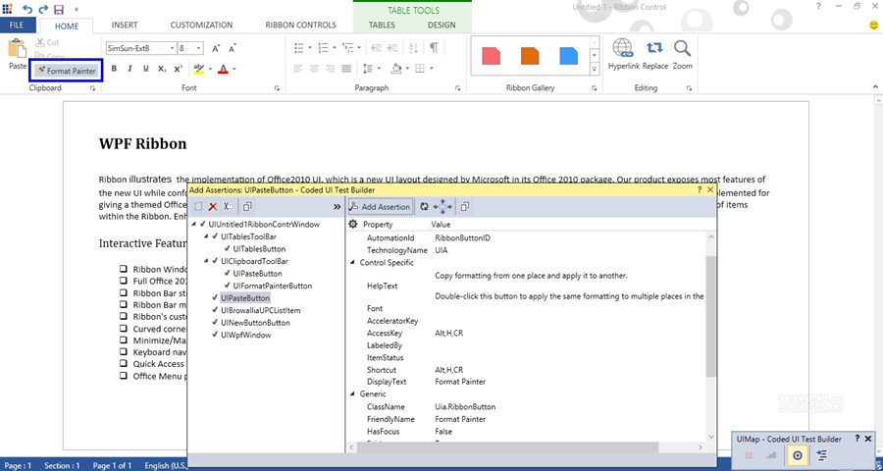Click the Redo arrow in quick access toolbar

pos(43,9)
